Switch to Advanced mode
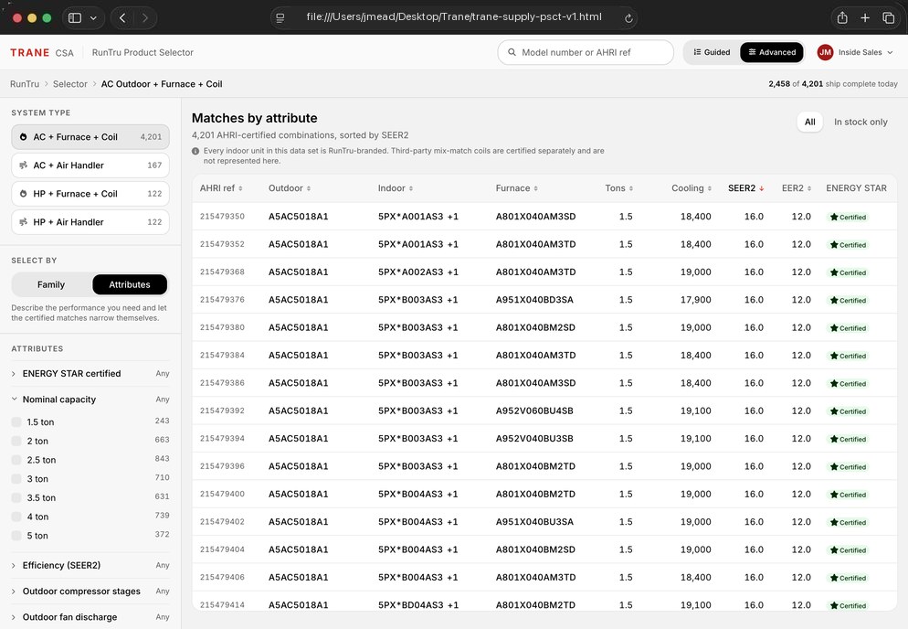 [x=772, y=52]
